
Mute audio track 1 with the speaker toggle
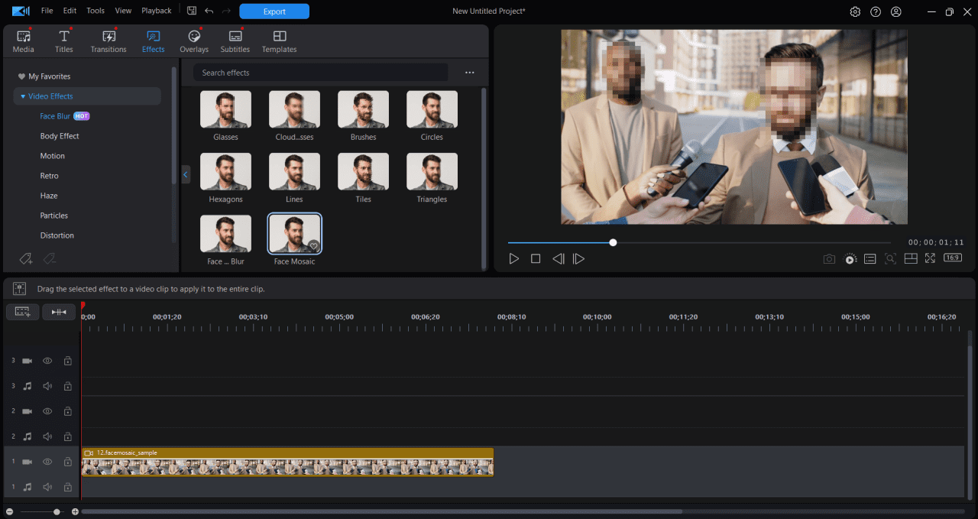(x=47, y=486)
